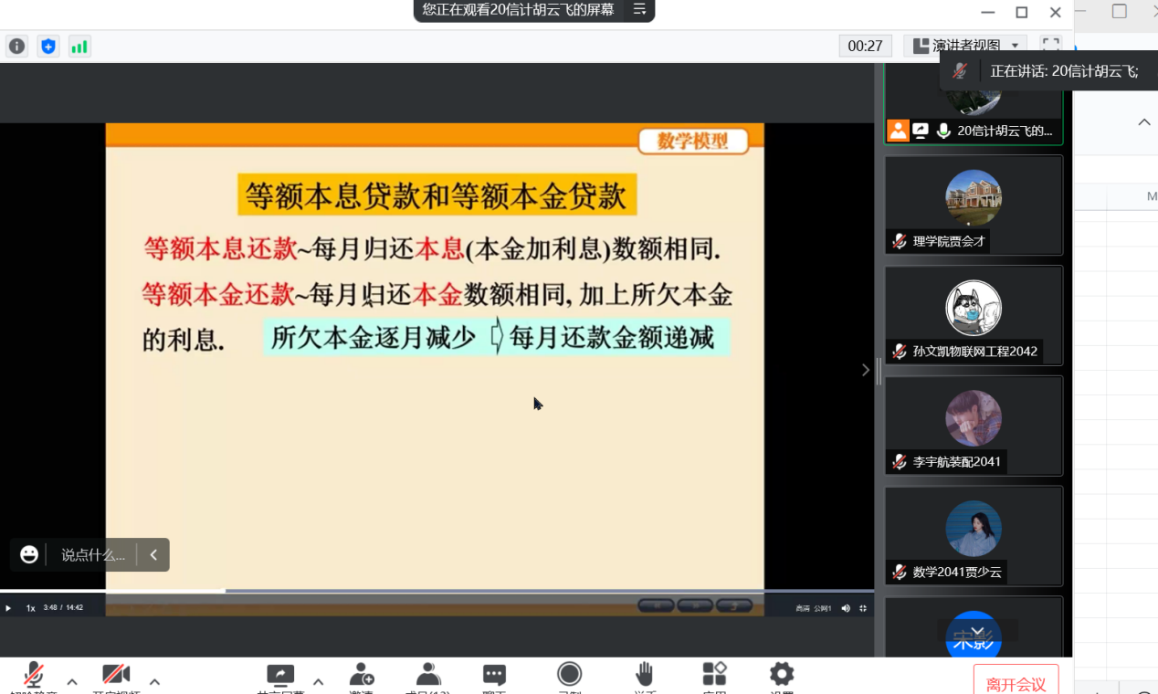Image resolution: width=1158 pixels, height=694 pixels.
Task: Check the green network signal icon
Action: pos(79,46)
